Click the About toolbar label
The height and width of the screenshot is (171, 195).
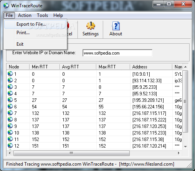[x=116, y=34]
